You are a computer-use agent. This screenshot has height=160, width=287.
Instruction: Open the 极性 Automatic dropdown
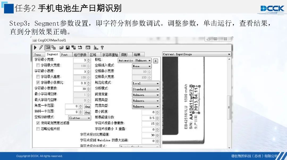click(134, 61)
